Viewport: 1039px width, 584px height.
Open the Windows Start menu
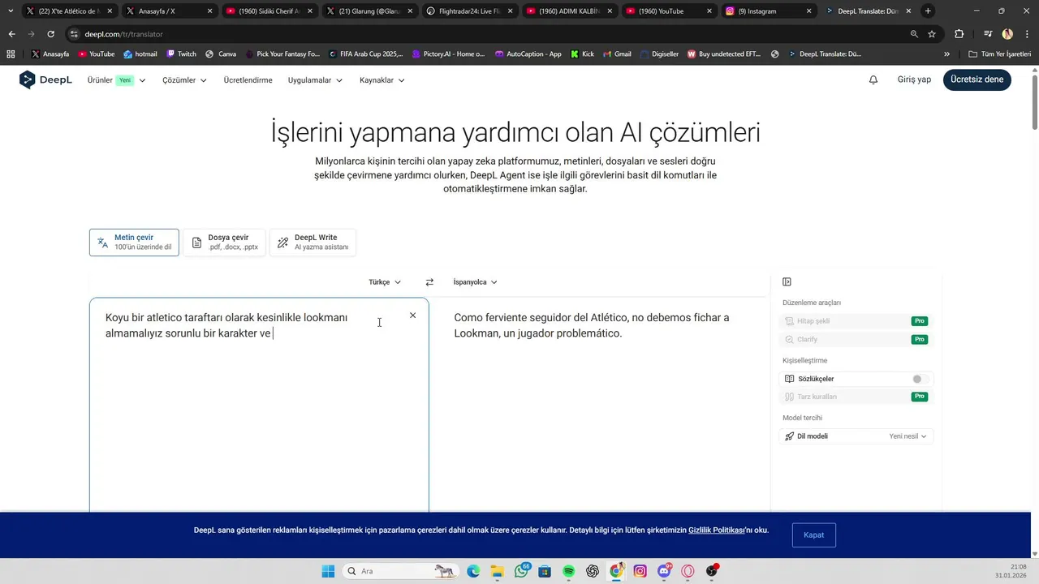click(328, 571)
